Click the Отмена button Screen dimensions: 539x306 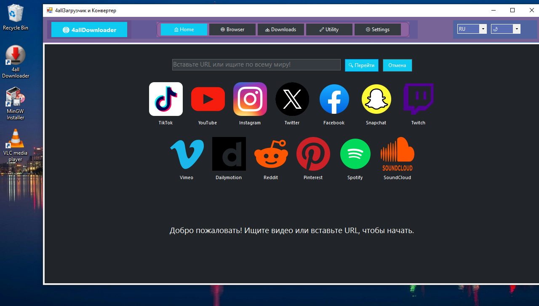coord(397,65)
